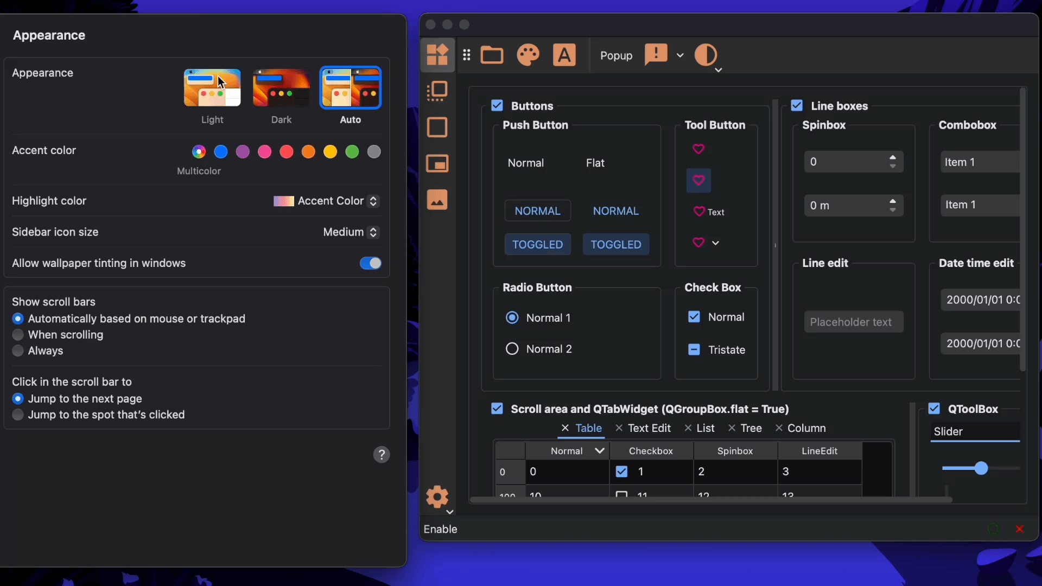Click the image/media panel icon

[437, 200]
